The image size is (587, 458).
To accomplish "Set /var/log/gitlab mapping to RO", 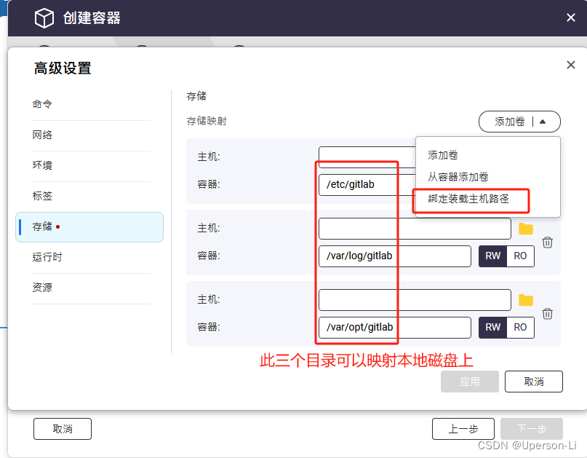I will pos(520,256).
